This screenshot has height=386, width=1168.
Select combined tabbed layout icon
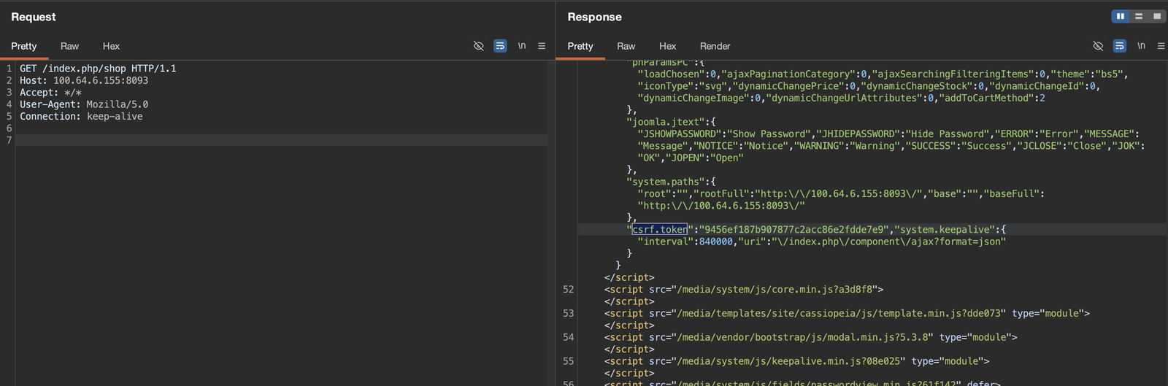pos(1156,16)
